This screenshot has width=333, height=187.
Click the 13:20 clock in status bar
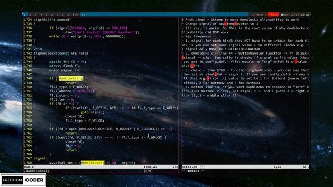coord(305,15)
